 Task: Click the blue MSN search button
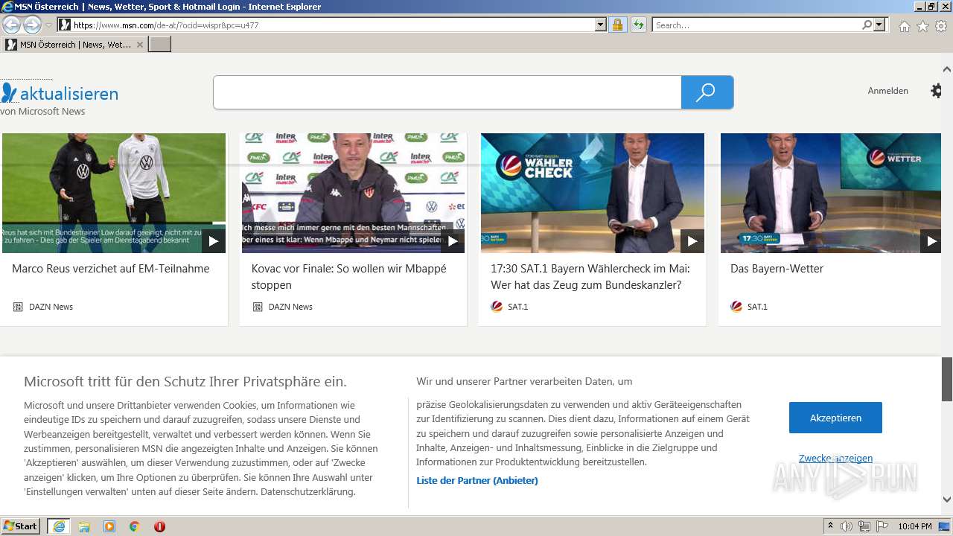click(707, 92)
